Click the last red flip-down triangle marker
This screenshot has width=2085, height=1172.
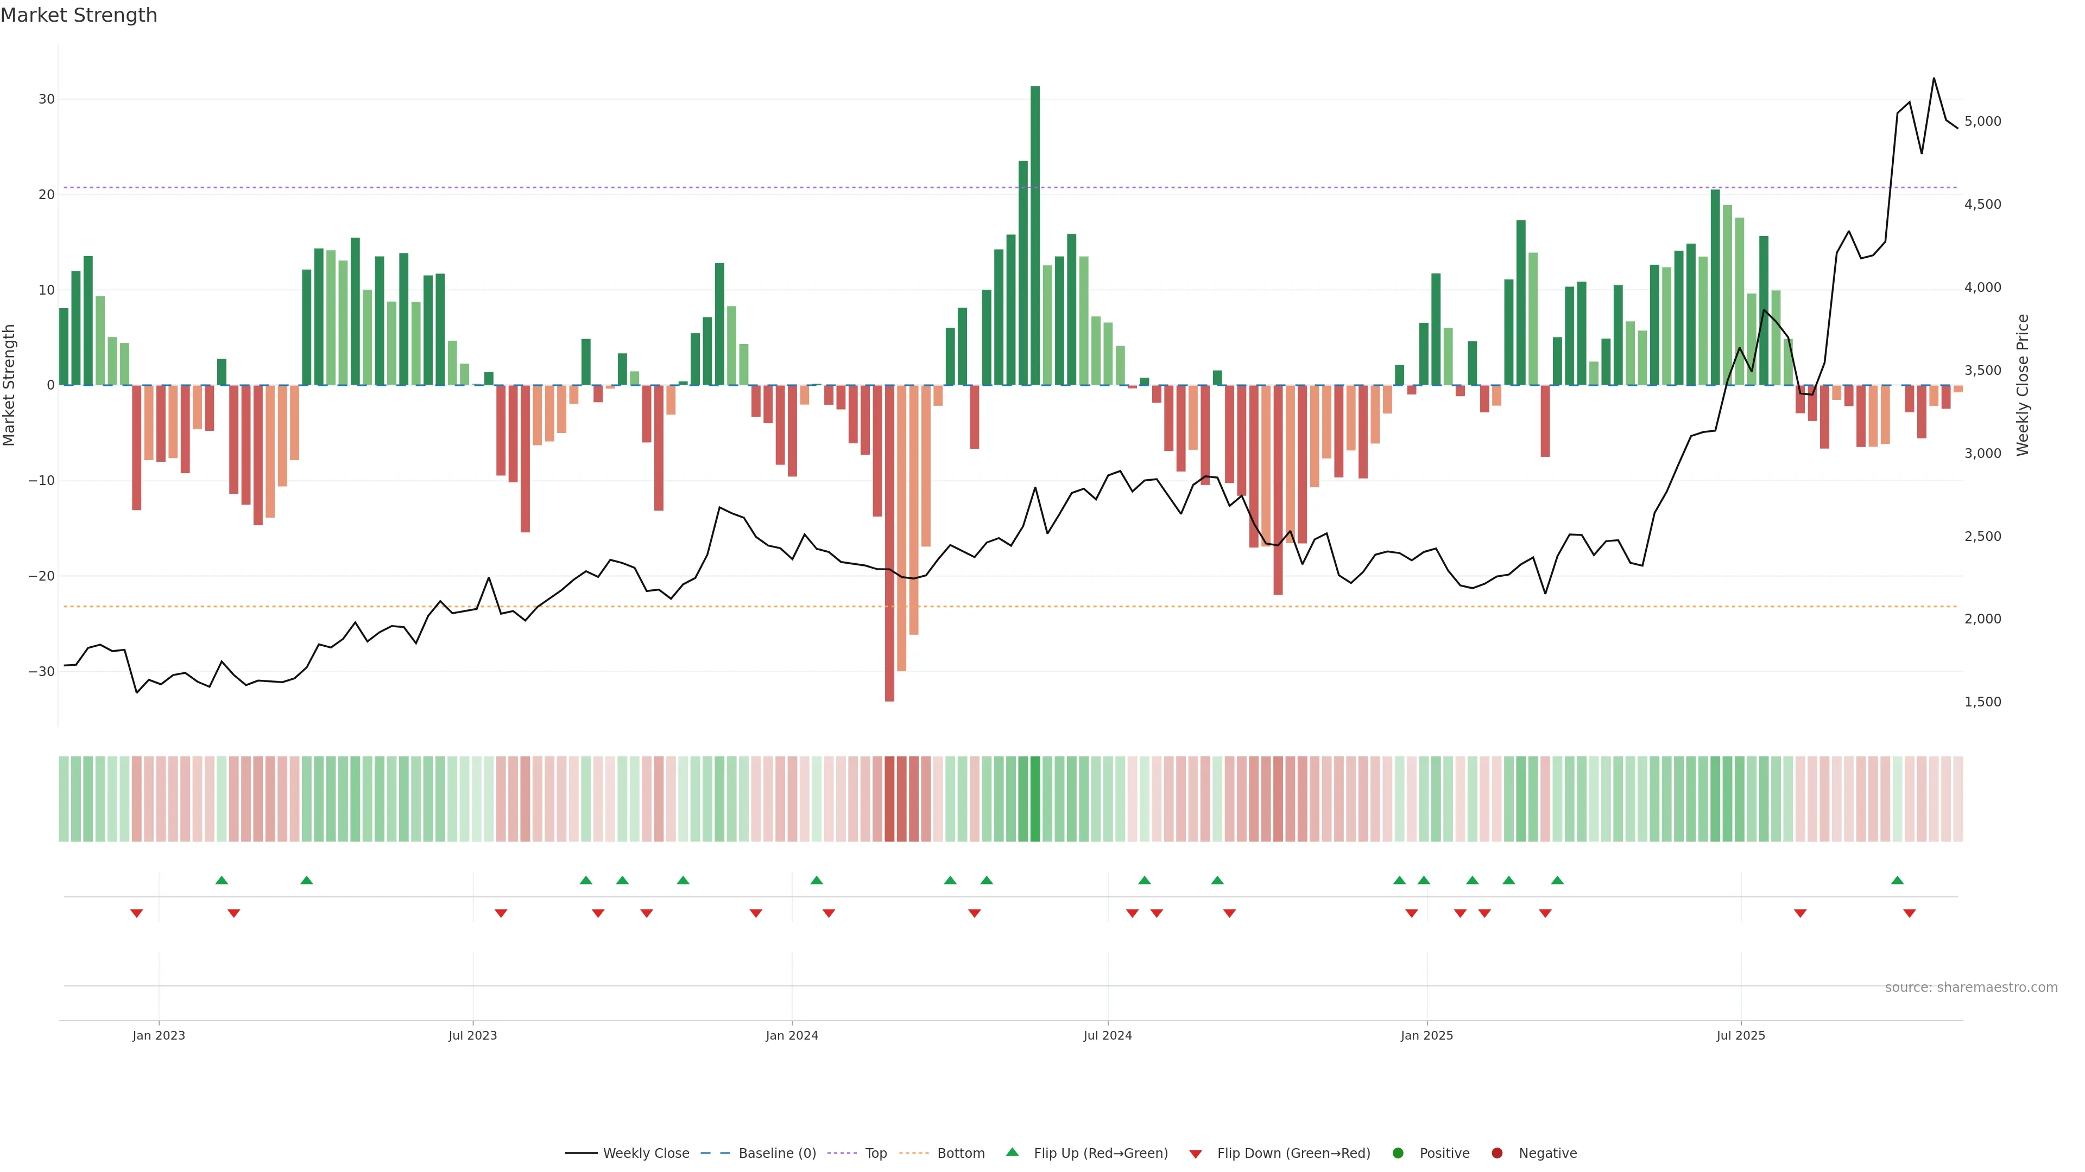(1910, 913)
